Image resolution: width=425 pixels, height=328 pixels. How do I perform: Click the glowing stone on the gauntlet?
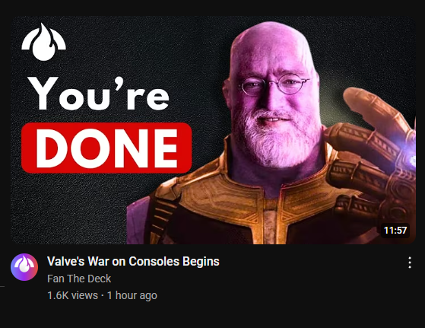click(x=409, y=151)
